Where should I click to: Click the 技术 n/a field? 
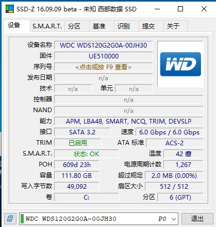pyautogui.click(x=73, y=89)
